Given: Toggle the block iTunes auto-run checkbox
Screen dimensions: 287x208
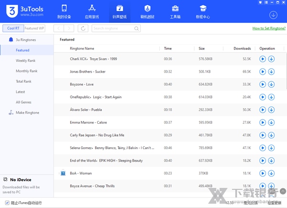Looking at the screenshot, I should 7,203.
